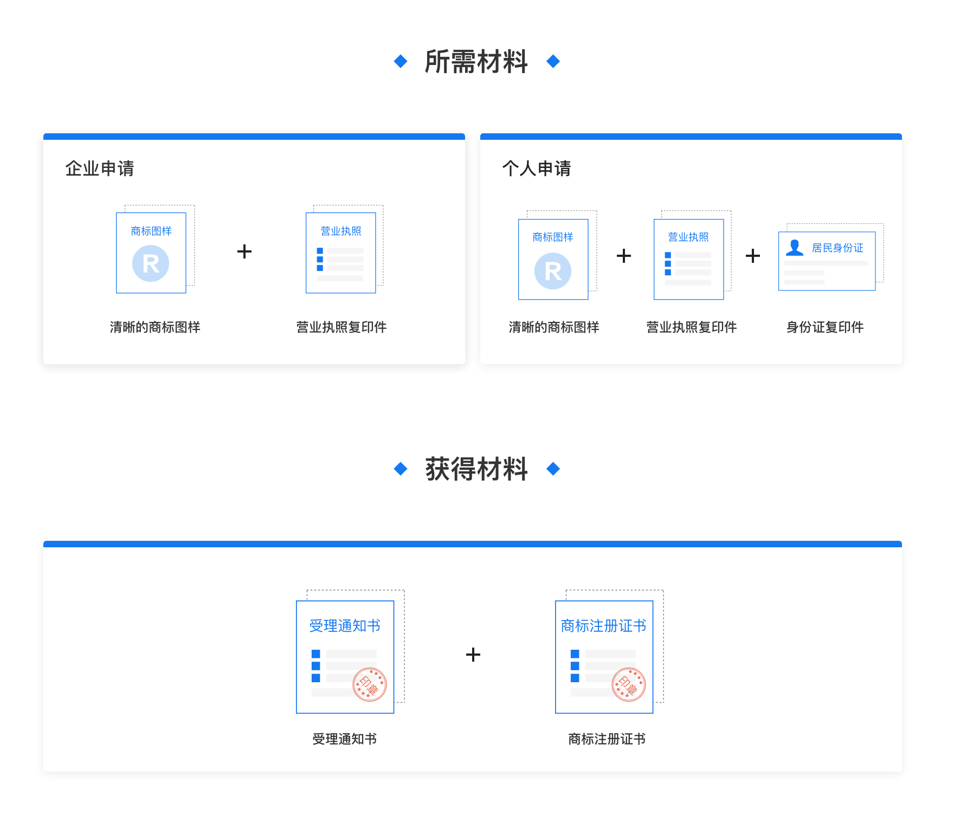Click the 商标注册证书 caption below the certificate

tap(607, 739)
